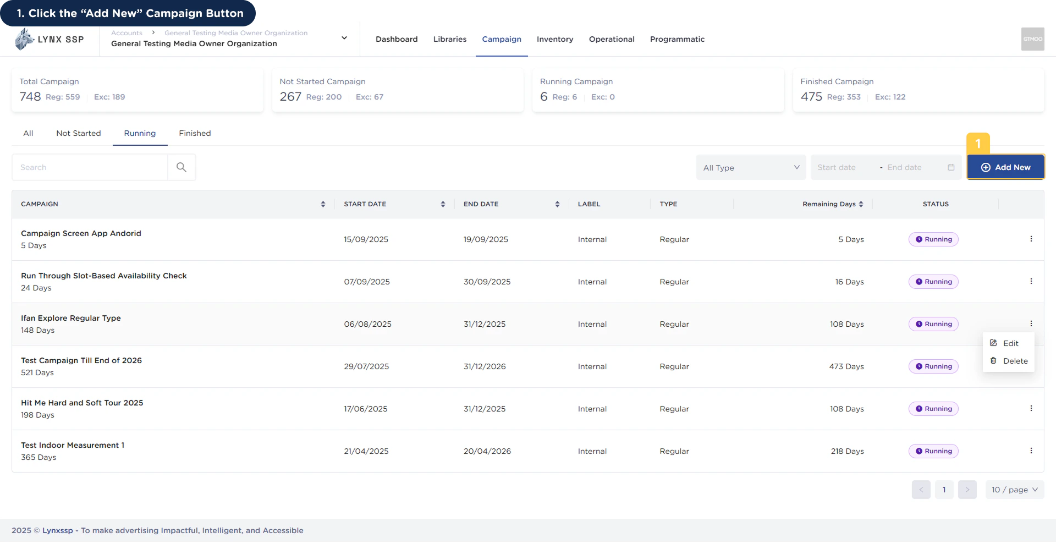Open Test Indoor Measurement 1 campaign

[73, 445]
